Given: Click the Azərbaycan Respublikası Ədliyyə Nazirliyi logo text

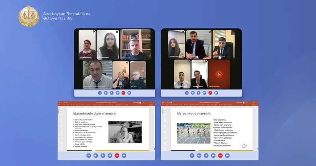Looking at the screenshot, I should click(x=66, y=17).
